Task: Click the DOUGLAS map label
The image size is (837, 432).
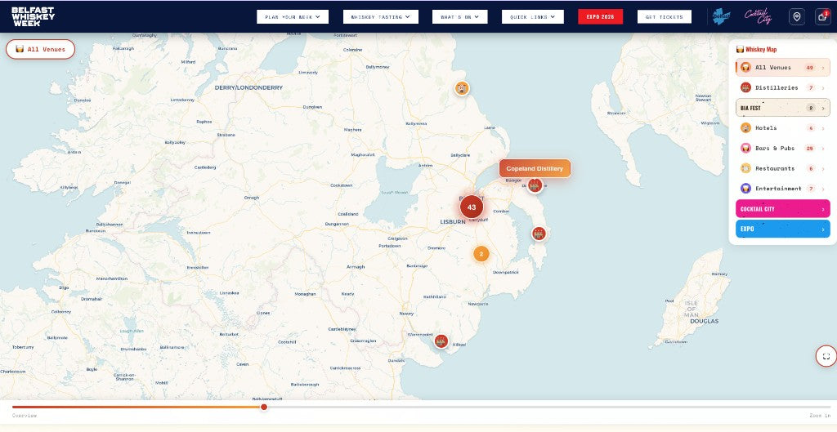Action: [704, 321]
